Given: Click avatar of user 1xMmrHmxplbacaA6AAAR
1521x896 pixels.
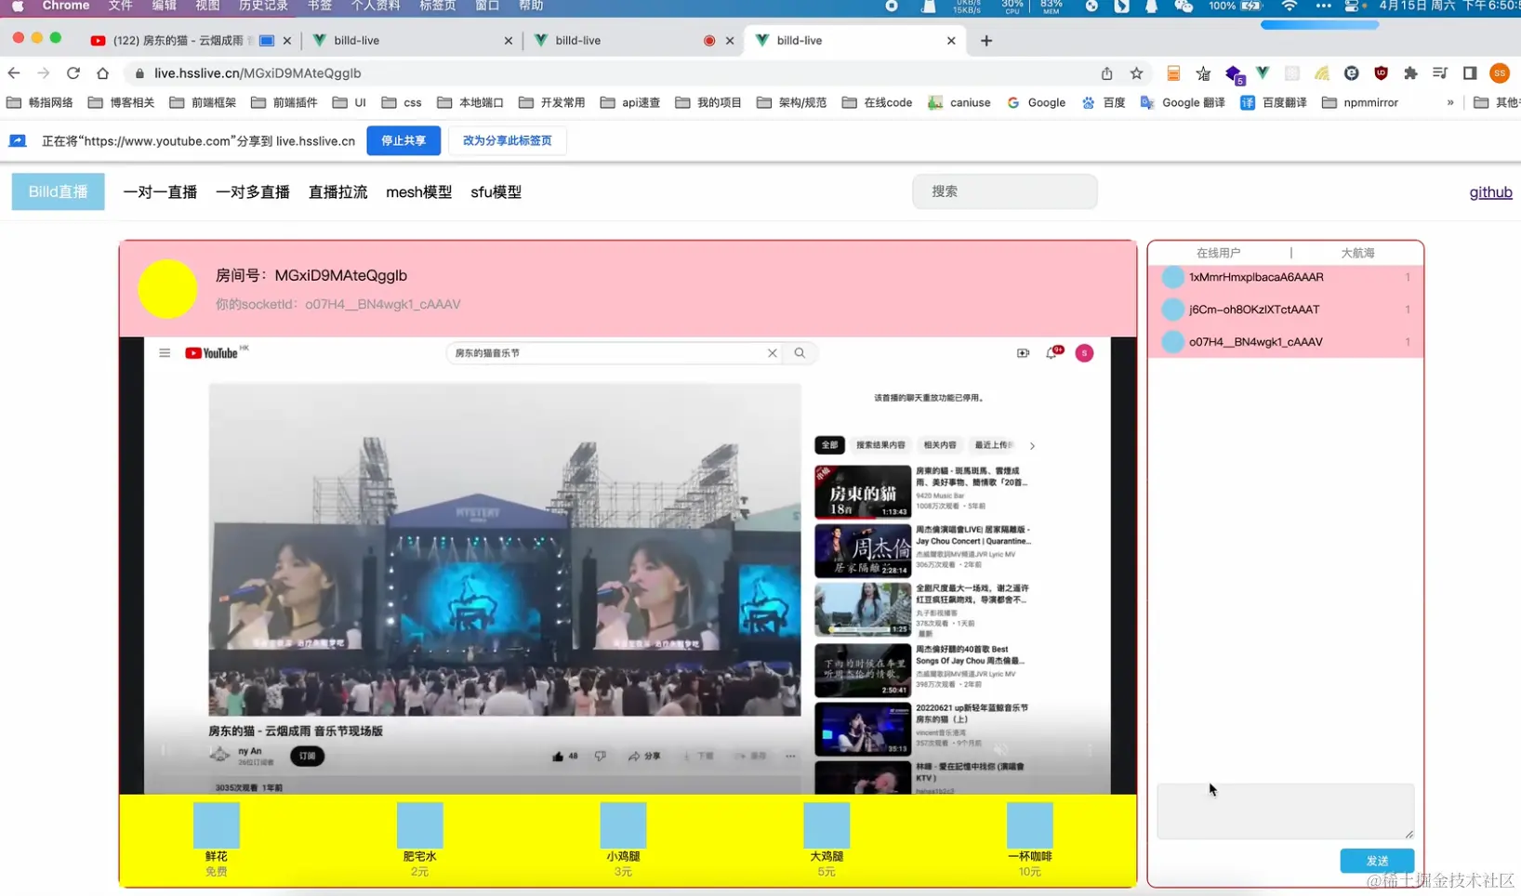Looking at the screenshot, I should click(1173, 277).
